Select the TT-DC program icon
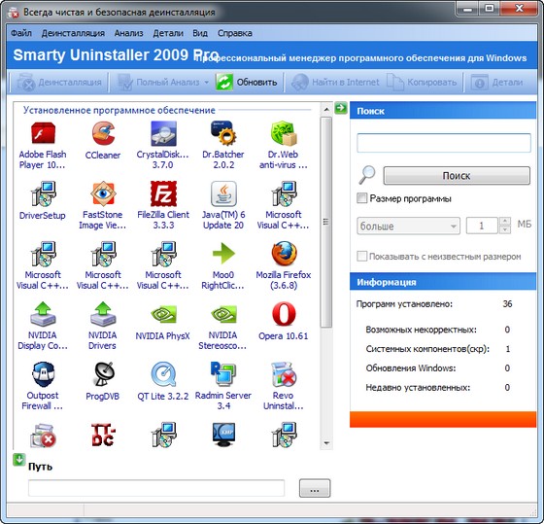 pos(103,435)
